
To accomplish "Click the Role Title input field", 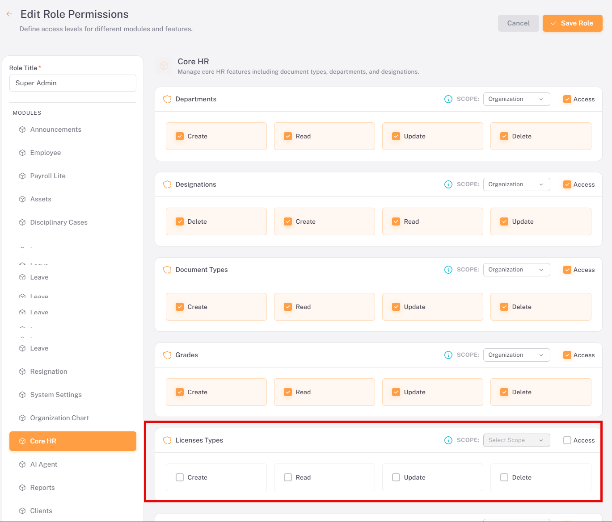I will (x=72, y=83).
